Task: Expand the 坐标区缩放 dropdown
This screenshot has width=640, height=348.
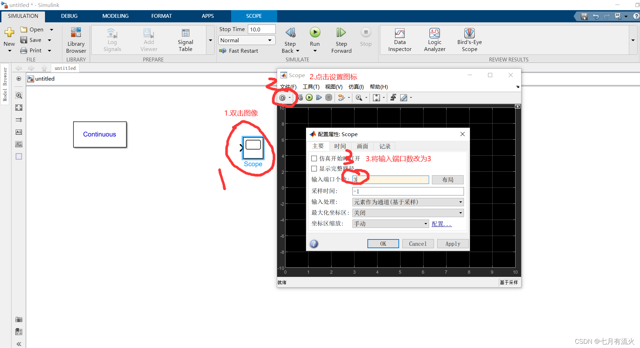Action: point(390,224)
